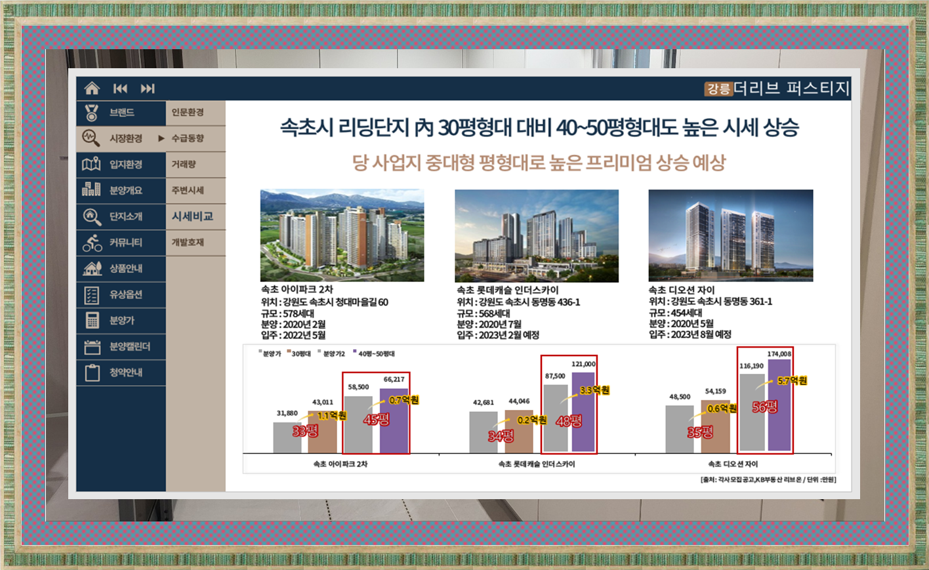
Task: Select the 단지소개 search icon
Action: point(91,216)
